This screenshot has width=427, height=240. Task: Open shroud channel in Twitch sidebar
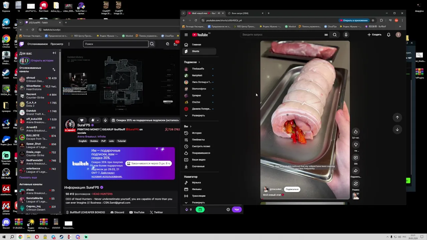[38, 79]
